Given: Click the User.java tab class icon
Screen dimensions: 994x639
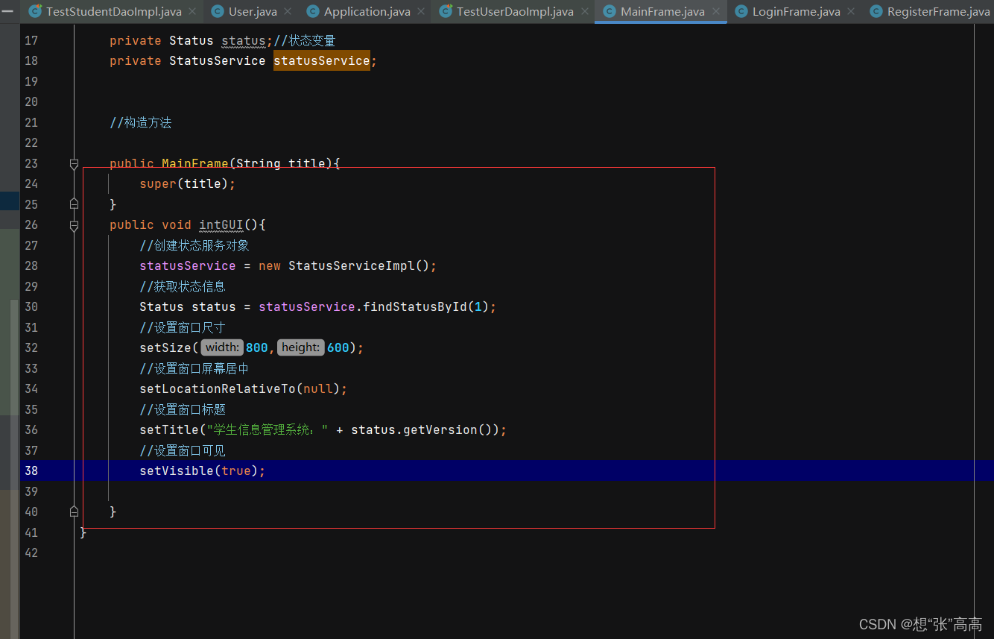Looking at the screenshot, I should pos(218,11).
